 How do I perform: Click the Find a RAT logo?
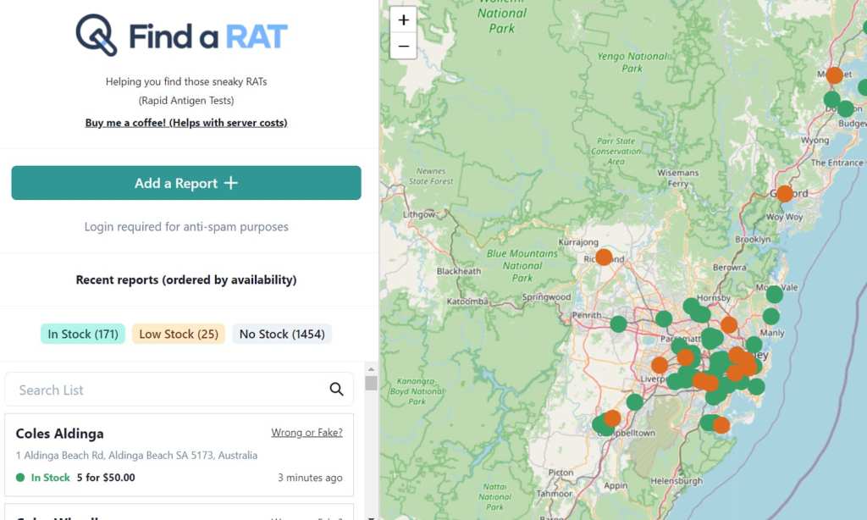click(181, 36)
